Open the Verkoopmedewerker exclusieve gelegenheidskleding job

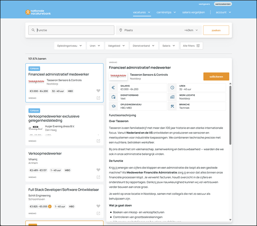(54, 118)
